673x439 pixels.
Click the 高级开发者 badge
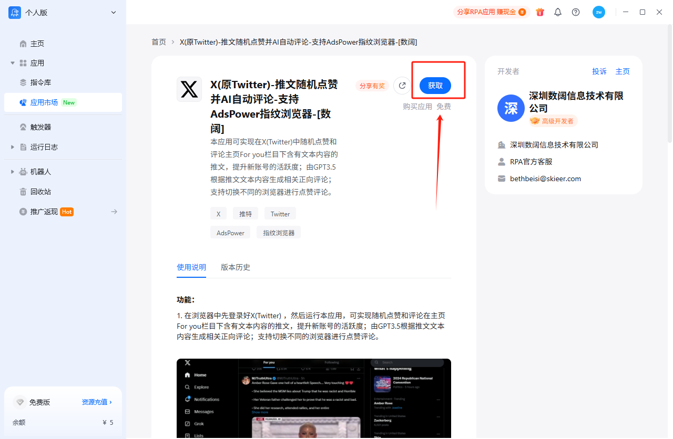(x=553, y=121)
